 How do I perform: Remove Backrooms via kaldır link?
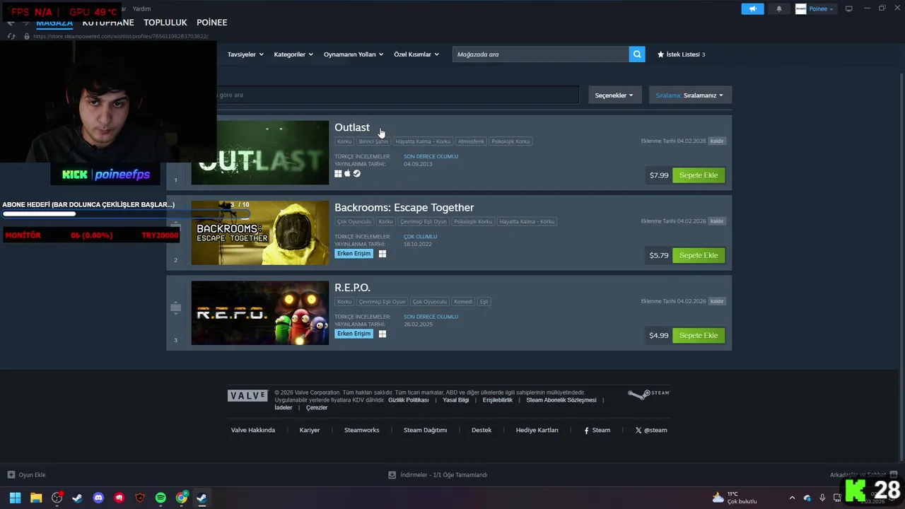click(717, 221)
